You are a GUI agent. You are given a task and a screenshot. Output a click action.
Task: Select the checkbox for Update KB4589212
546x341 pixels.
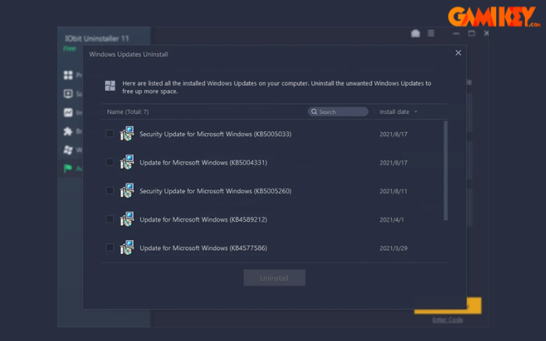tap(110, 220)
